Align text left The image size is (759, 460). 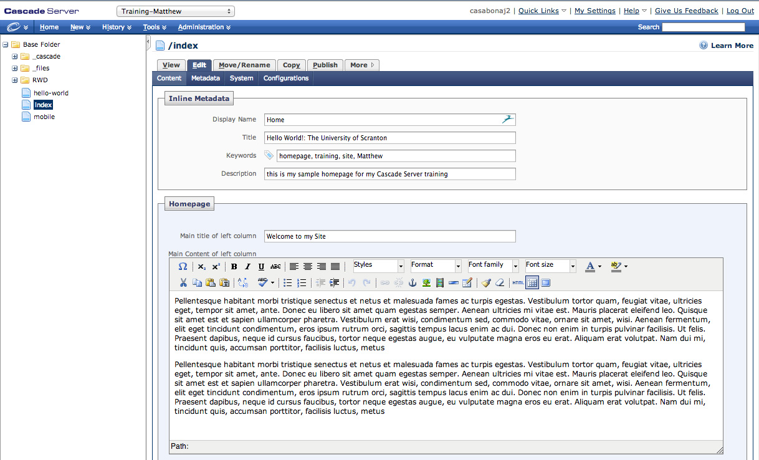click(294, 266)
